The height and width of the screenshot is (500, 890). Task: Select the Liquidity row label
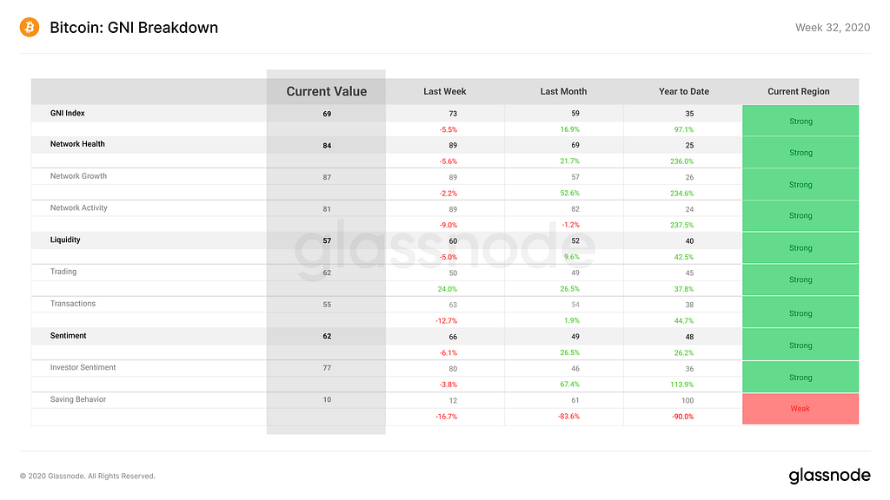65,240
